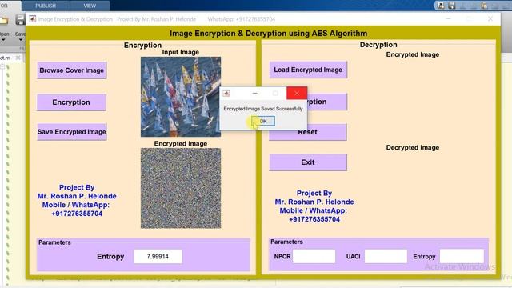512x288 pixels.
Task: Click Save Encrypted Image button
Action: click(71, 132)
